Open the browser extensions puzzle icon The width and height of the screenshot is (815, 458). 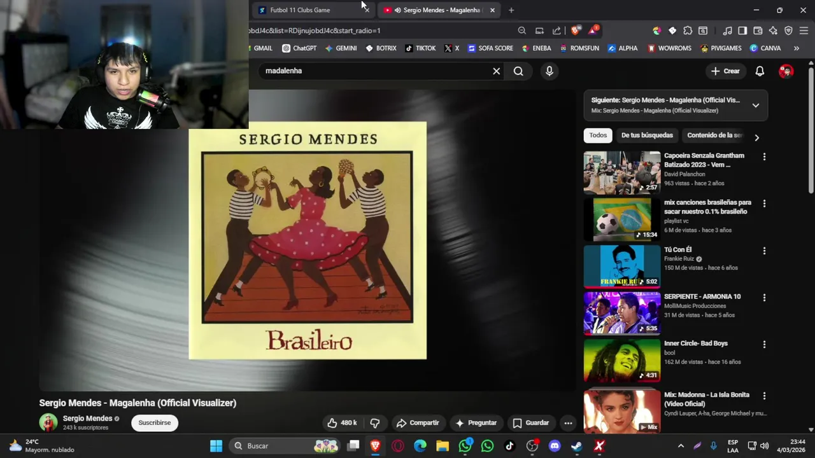pos(688,31)
